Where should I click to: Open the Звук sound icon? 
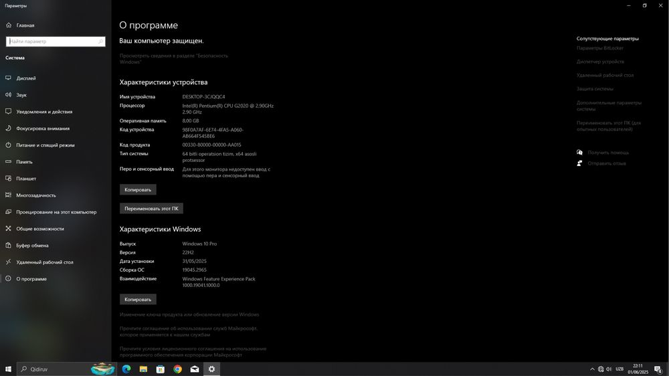point(8,95)
